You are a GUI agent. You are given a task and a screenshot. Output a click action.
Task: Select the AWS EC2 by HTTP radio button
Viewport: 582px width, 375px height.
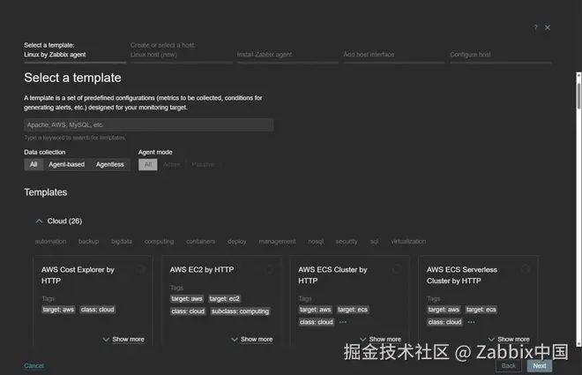[x=269, y=269]
